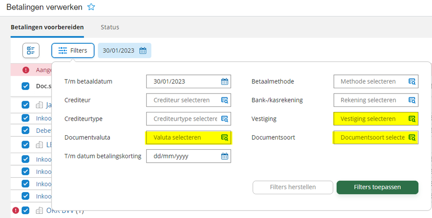
Task: Click the Valuta selecteren field
Action: point(189,137)
